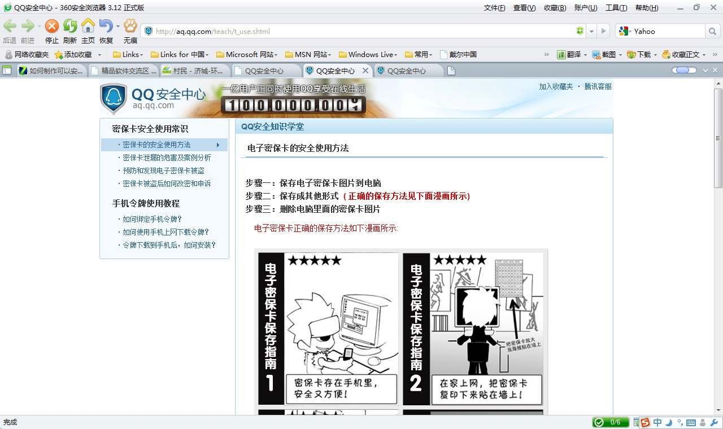
Task: Click the green 0/6 security check indicator
Action: (610, 422)
